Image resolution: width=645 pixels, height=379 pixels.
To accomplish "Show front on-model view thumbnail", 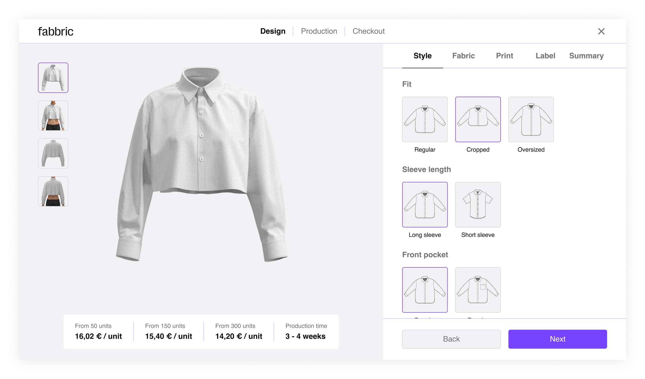I will [53, 115].
